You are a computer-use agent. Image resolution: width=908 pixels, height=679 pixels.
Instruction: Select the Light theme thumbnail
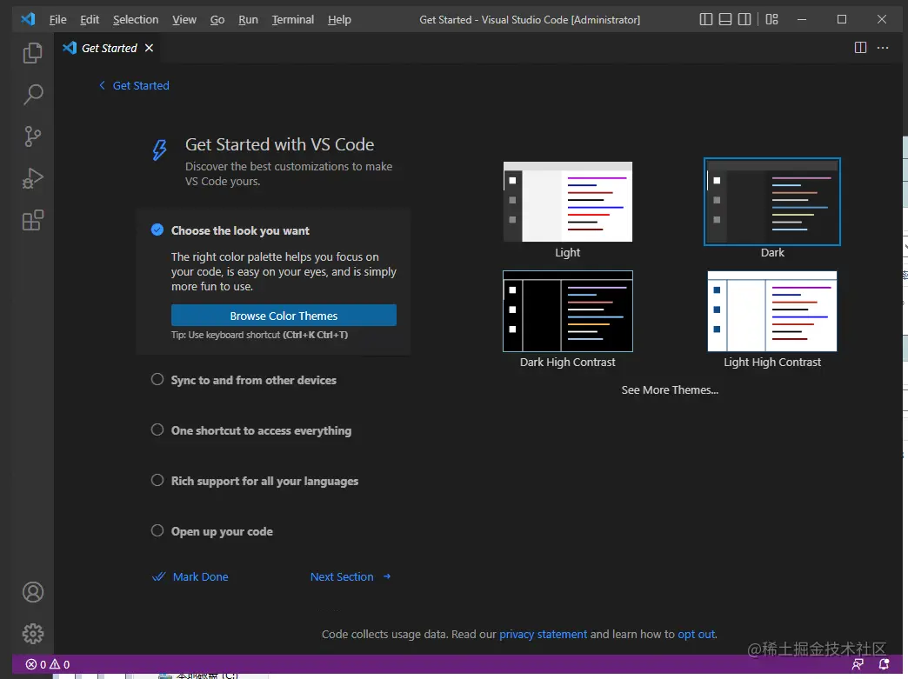567,202
